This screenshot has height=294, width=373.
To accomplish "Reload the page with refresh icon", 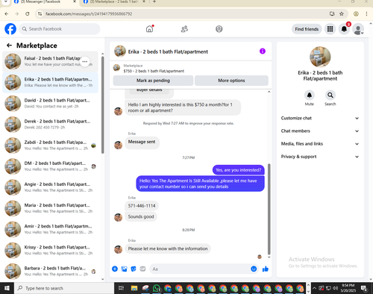I will [x=28, y=14].
